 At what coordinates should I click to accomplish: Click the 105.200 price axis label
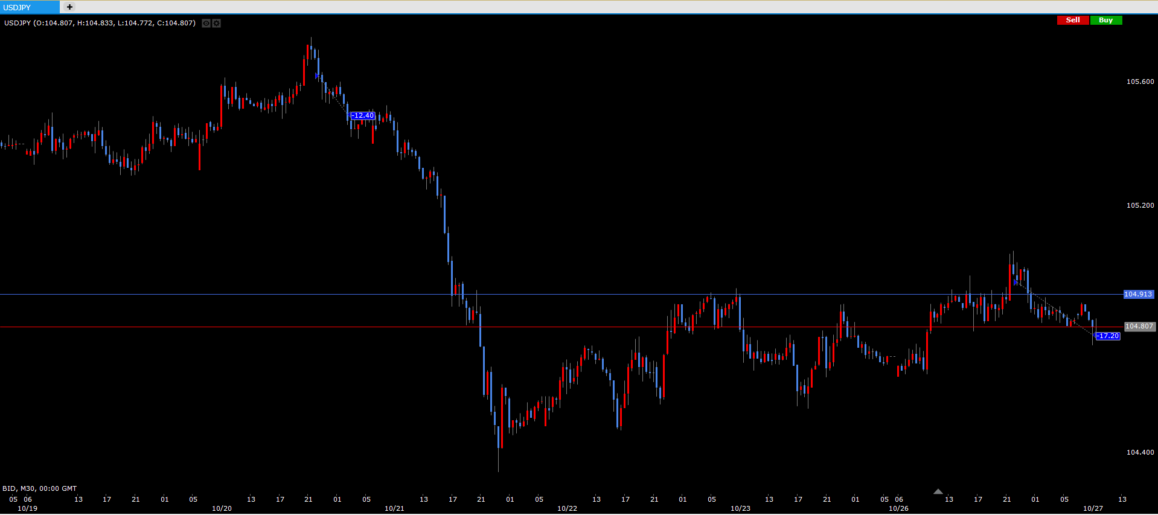[1140, 205]
